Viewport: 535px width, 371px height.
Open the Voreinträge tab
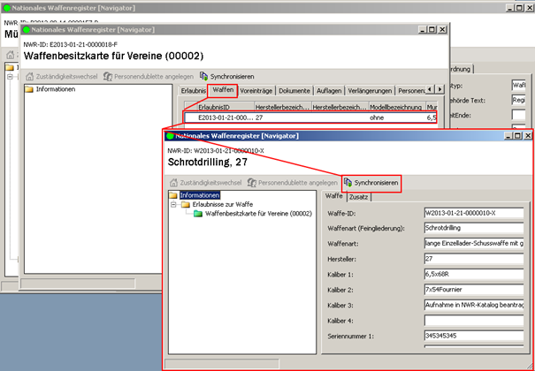(x=256, y=90)
